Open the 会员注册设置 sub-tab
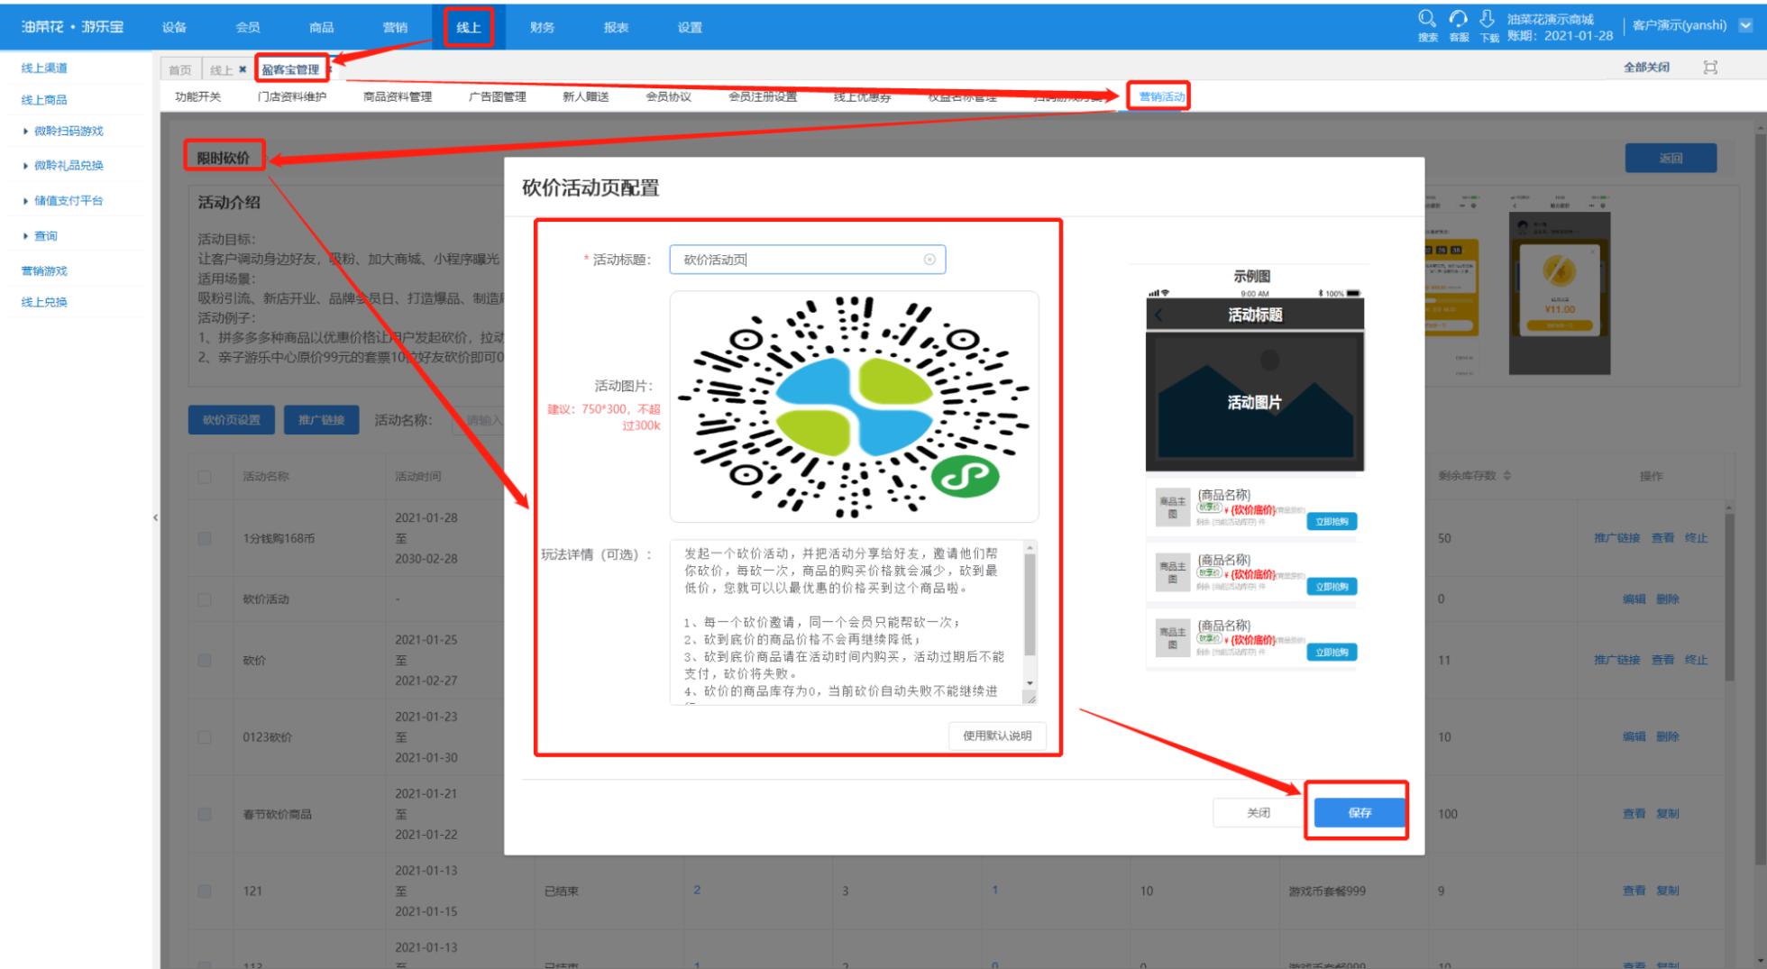This screenshot has height=969, width=1767. (763, 96)
